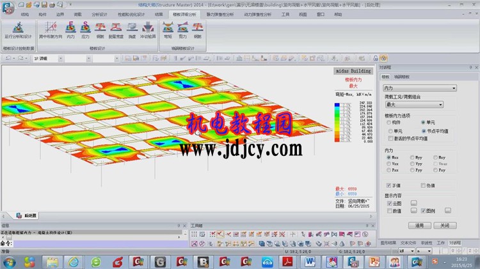The height and width of the screenshot is (269, 480).
Task: Toggle the 图例 legend checkbox
Action: click(x=423, y=211)
